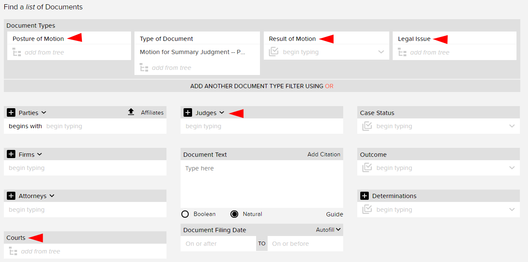Click the plus icon beside Parties
The image size is (528, 262).
pyautogui.click(x=12, y=112)
